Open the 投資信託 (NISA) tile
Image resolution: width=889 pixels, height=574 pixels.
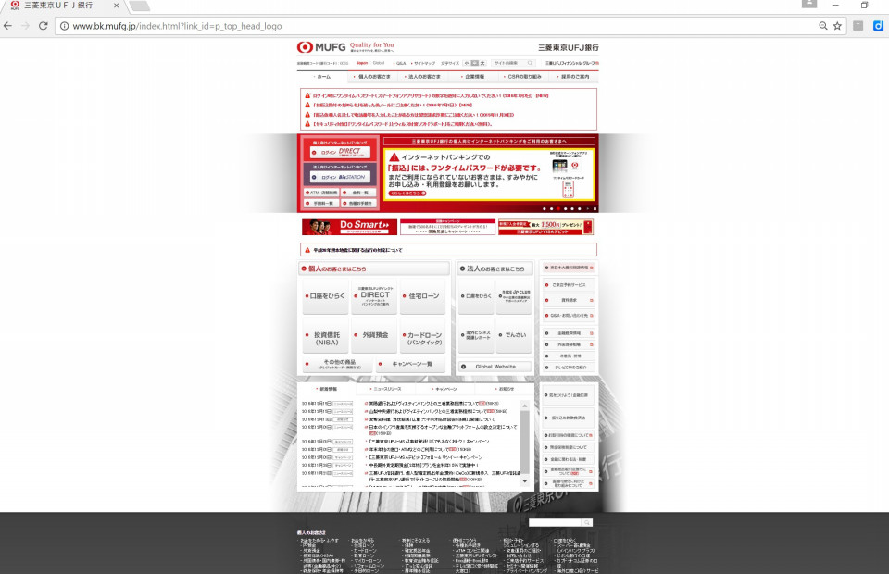(325, 336)
